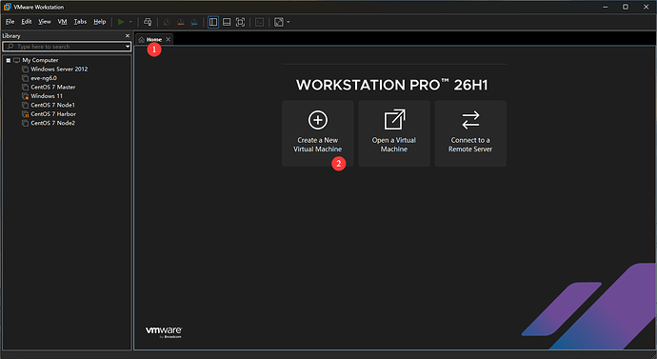Select the Windows 11 virtual machine
The height and width of the screenshot is (359, 657).
coord(47,96)
